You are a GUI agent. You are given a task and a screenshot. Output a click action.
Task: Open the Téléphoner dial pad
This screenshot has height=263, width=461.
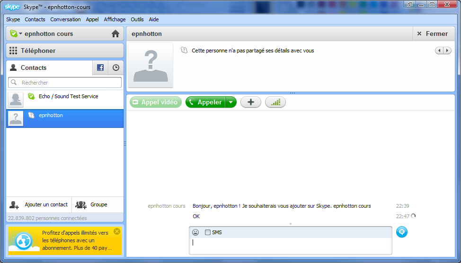click(x=65, y=51)
